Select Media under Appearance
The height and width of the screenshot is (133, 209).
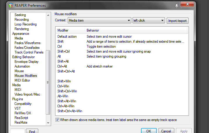pyautogui.click(x=19, y=38)
